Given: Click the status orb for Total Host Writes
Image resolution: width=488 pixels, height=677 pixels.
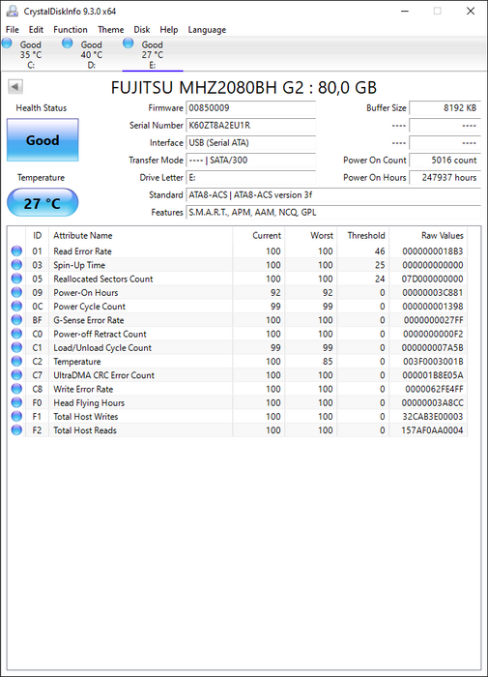Looking at the screenshot, I should pos(16,416).
